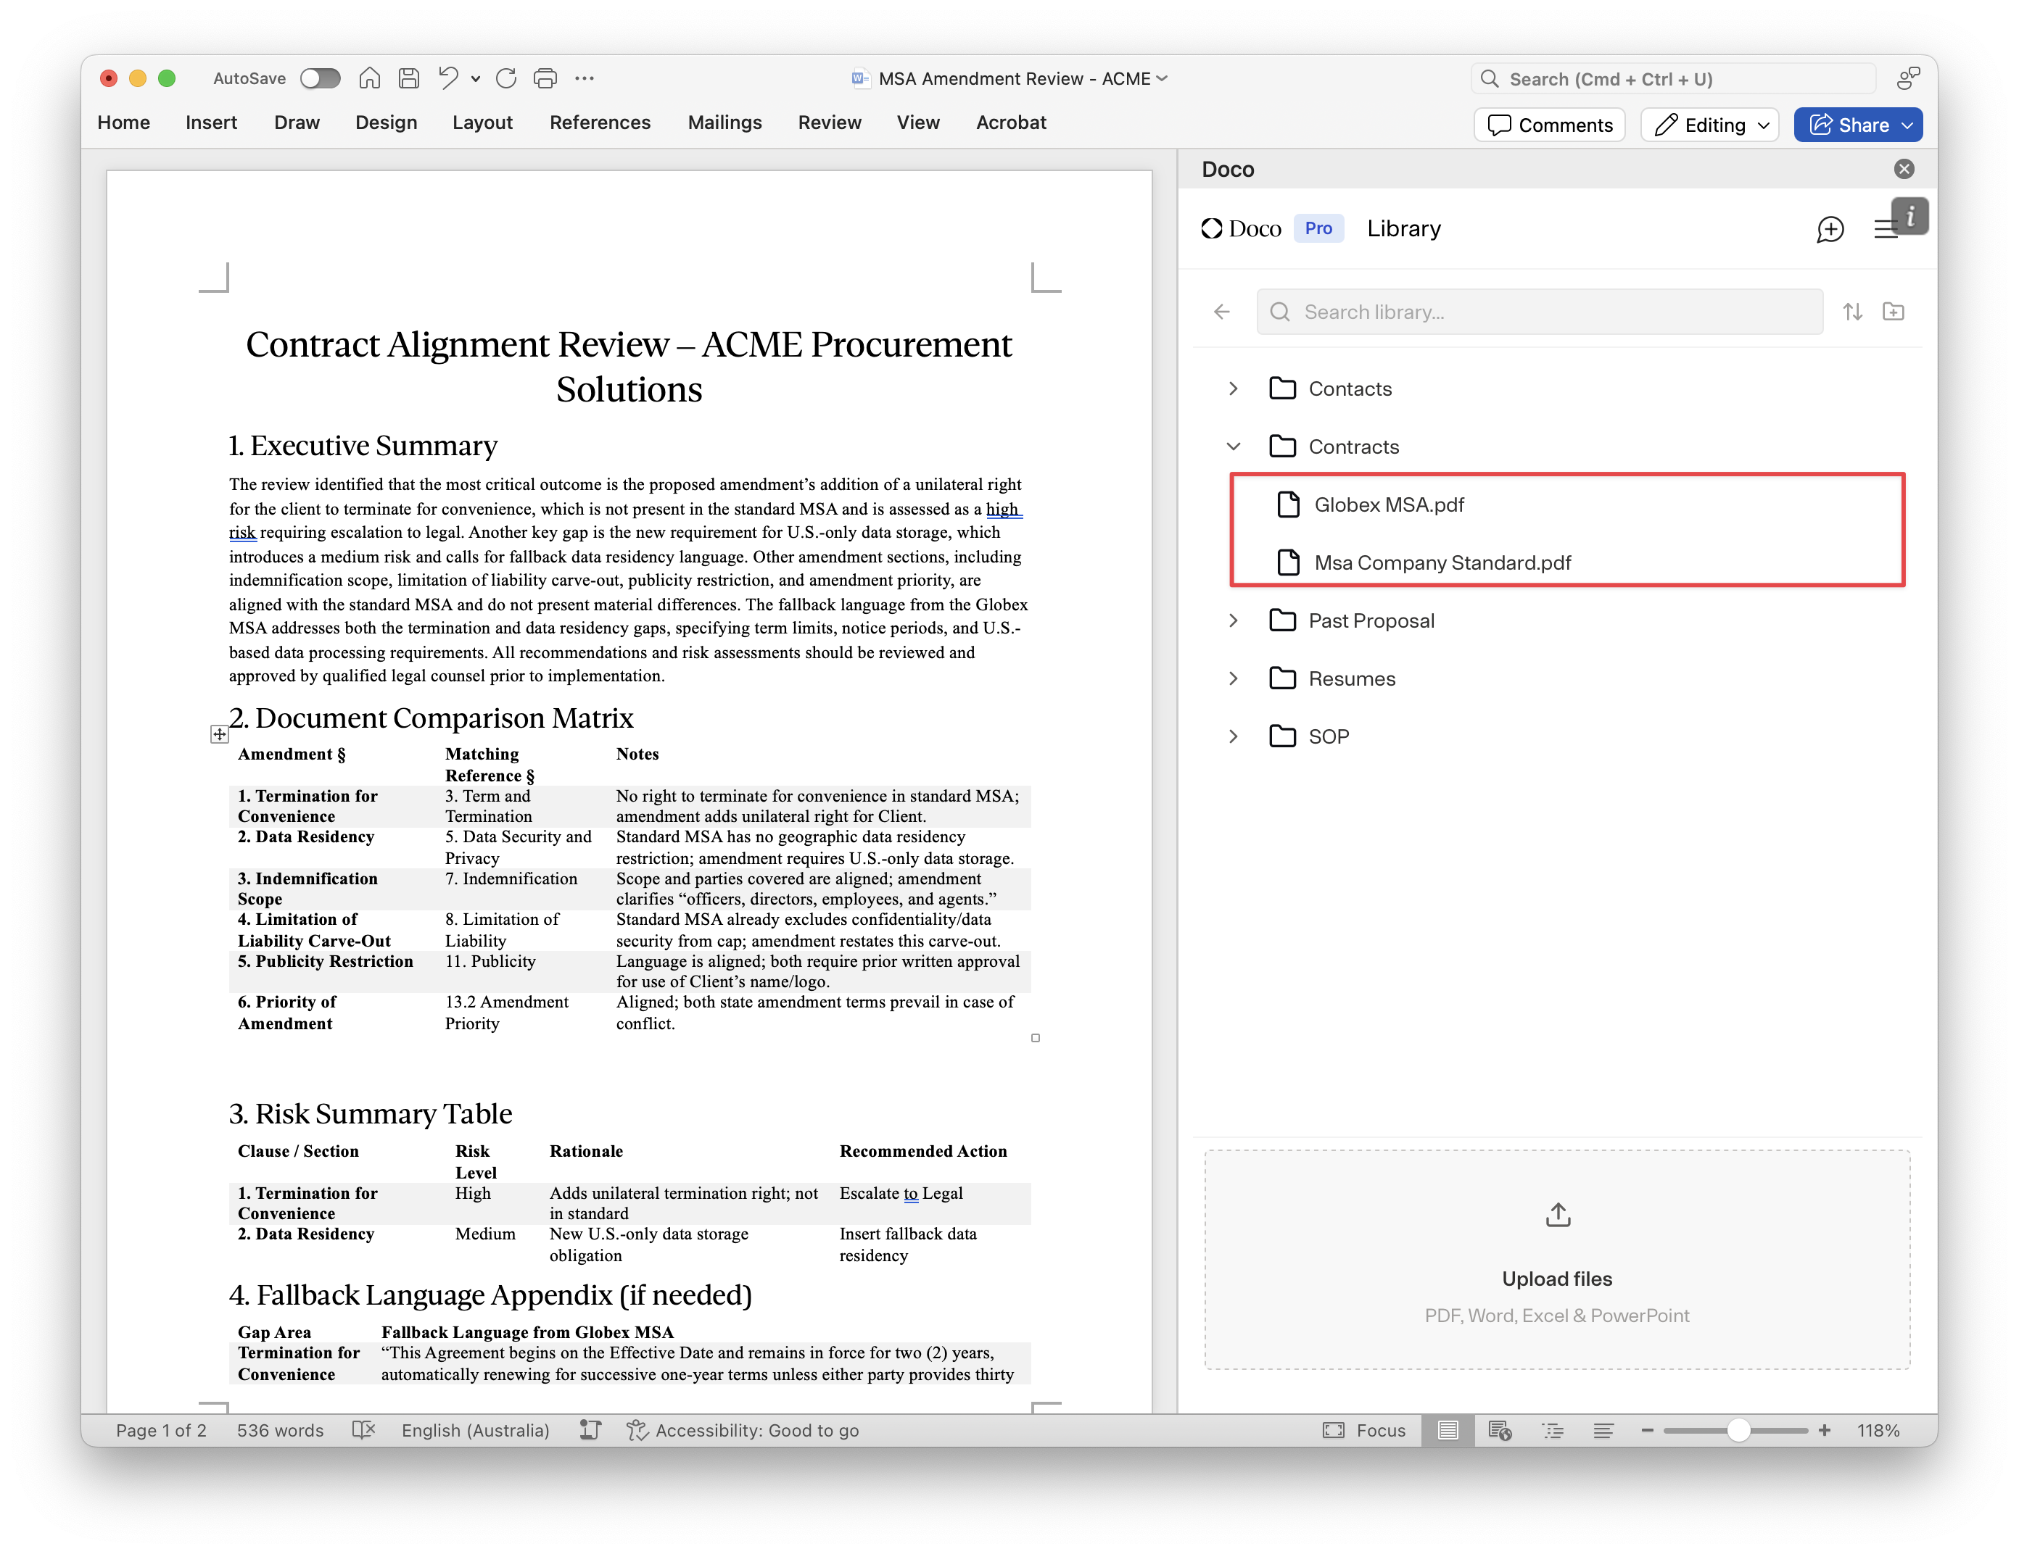Screen dimensions: 2019x1554
Task: Collapse the Contracts folder
Action: pyautogui.click(x=1233, y=447)
